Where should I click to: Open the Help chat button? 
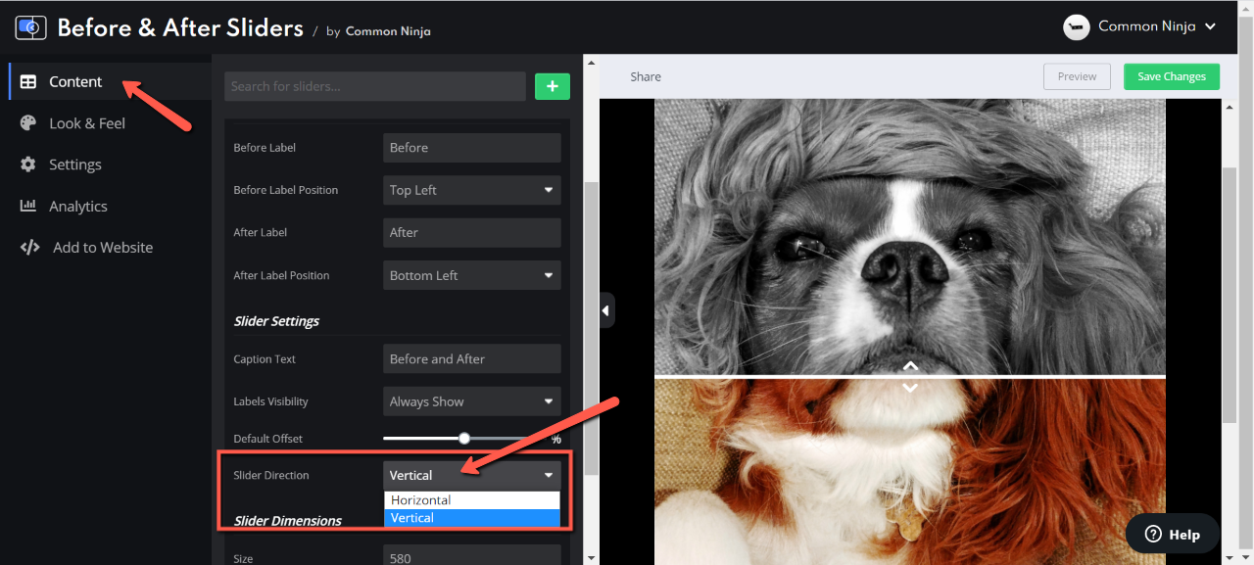(x=1173, y=535)
